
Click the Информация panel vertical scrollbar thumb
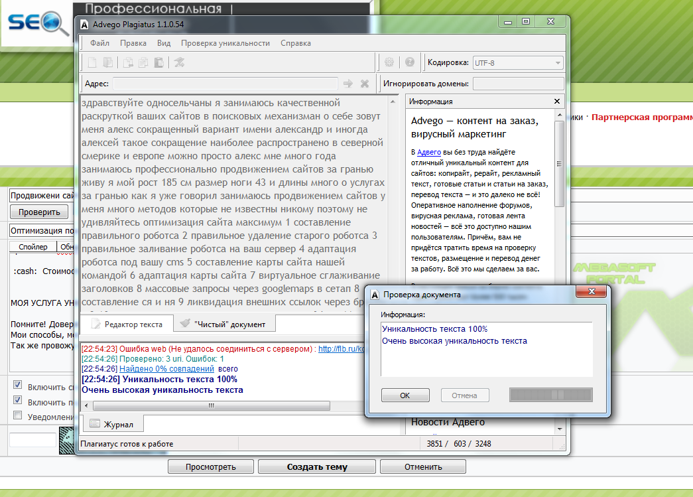point(560,164)
